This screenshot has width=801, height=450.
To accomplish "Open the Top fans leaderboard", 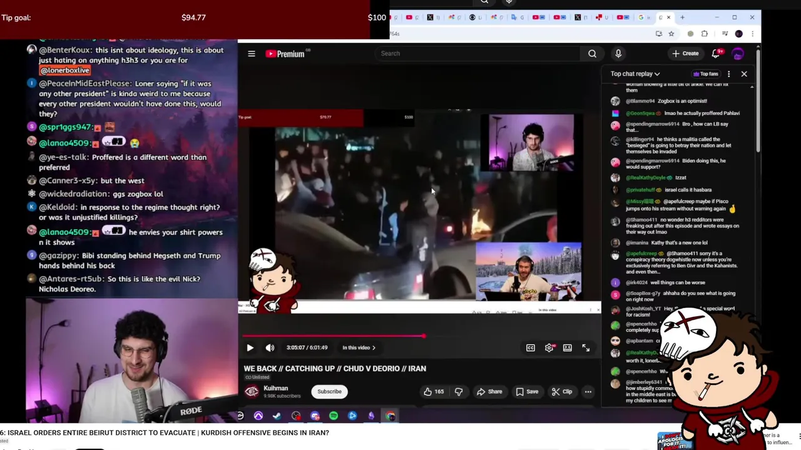I will click(706, 74).
